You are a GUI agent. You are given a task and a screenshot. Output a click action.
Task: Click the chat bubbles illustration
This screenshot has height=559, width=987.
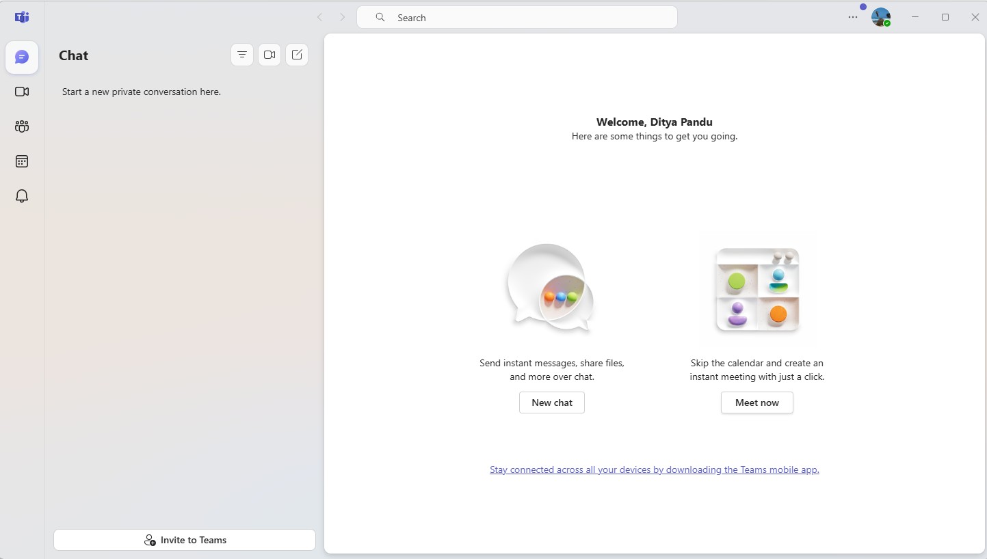[551, 288]
